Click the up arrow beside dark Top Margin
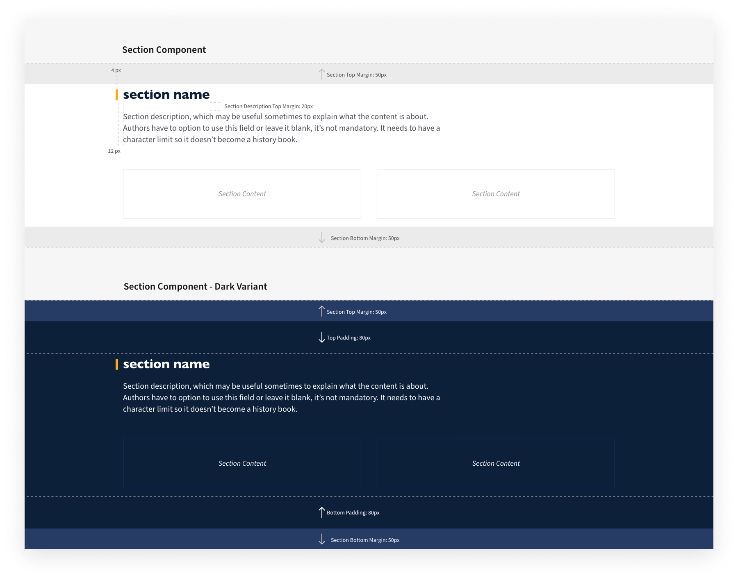 [322, 311]
